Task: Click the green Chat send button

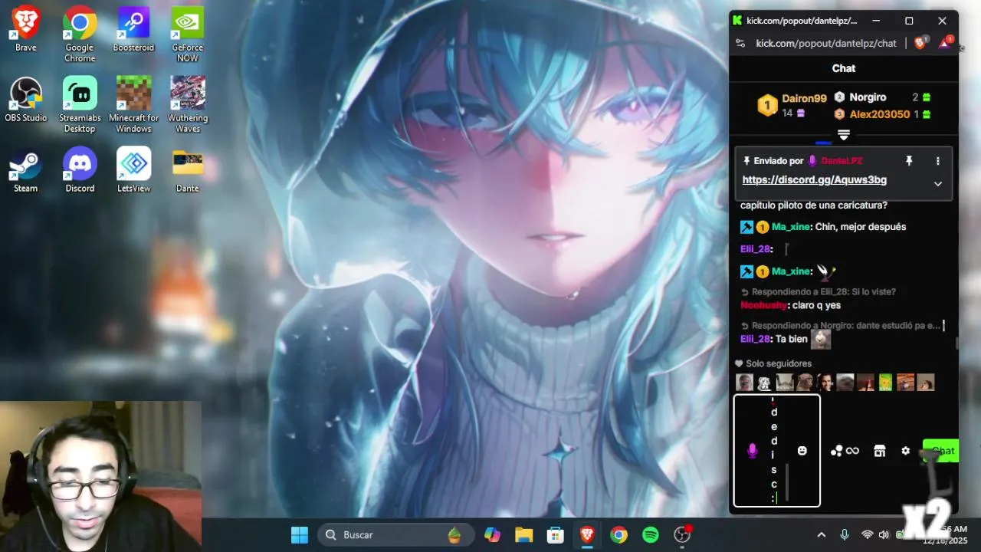Action: (x=941, y=451)
